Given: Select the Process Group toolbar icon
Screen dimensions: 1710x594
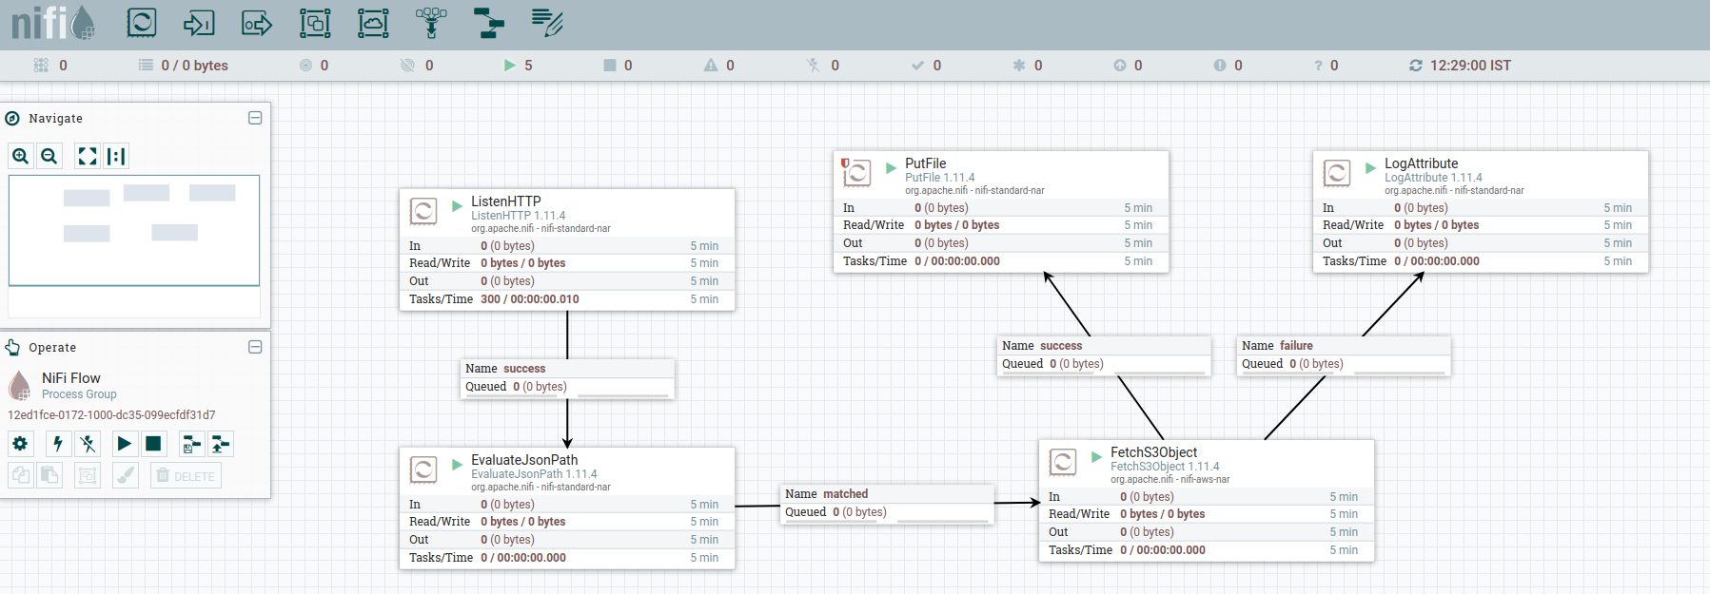Looking at the screenshot, I should pyautogui.click(x=315, y=23).
